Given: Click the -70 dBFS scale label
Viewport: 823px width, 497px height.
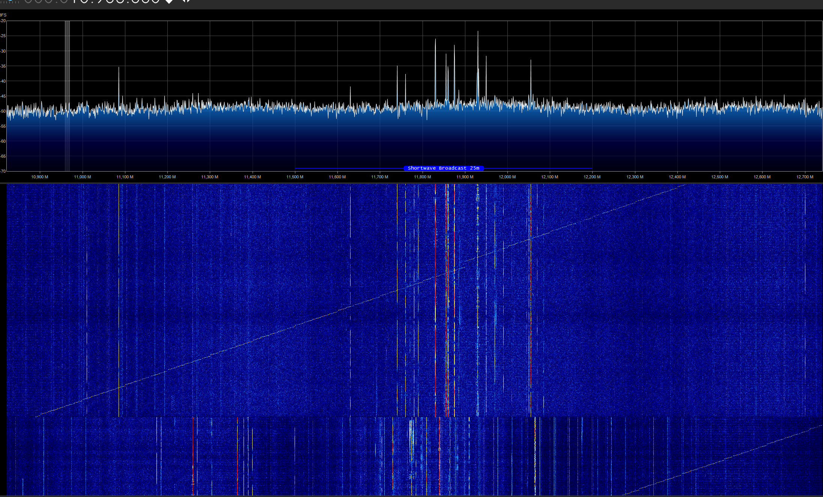Looking at the screenshot, I should [3, 171].
